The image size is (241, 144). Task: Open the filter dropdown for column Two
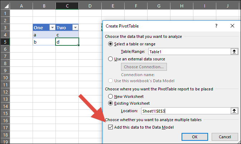pyautogui.click(x=75, y=28)
